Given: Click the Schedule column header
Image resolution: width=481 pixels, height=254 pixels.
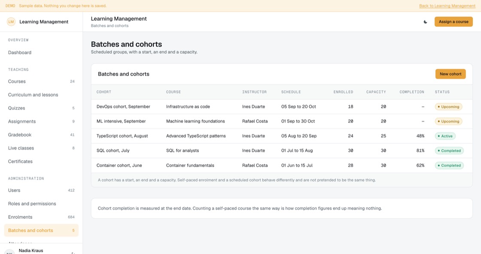Looking at the screenshot, I should point(291,92).
